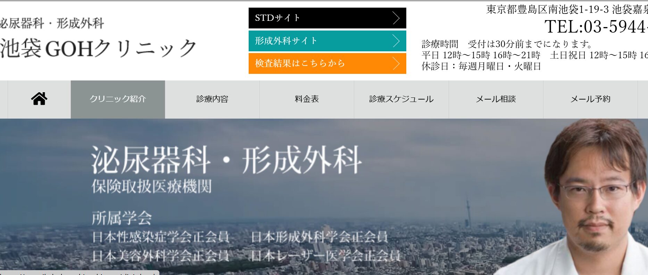Click 日本レーザー医学会正会員 text
648x275 pixels.
(x=326, y=256)
